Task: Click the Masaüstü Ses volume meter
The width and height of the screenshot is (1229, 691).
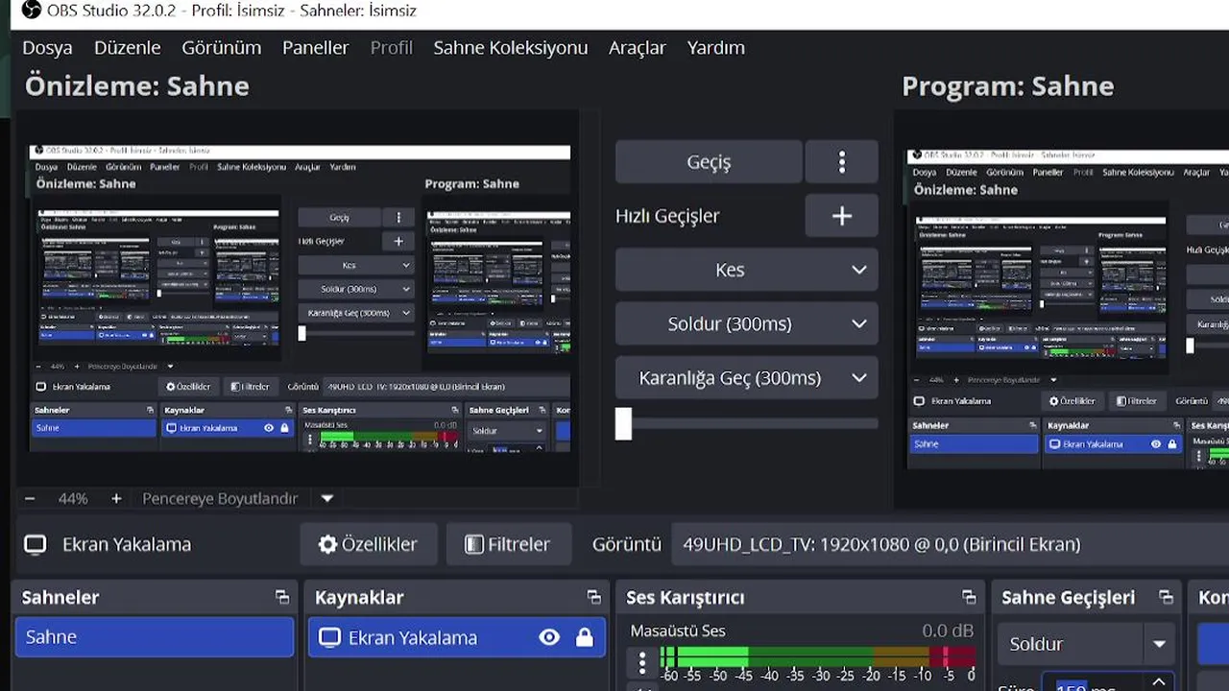Action: (x=818, y=656)
